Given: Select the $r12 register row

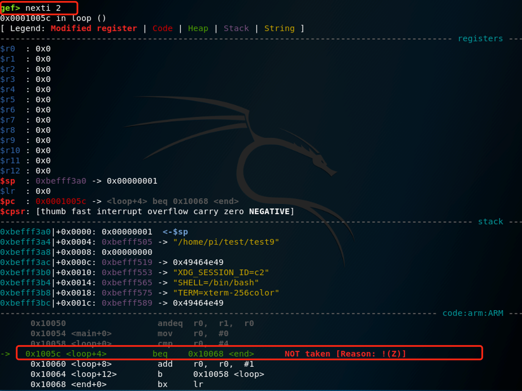Looking at the screenshot, I should pos(25,171).
